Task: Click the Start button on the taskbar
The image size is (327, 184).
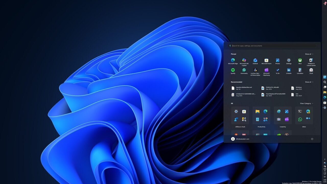Action: (325, 77)
